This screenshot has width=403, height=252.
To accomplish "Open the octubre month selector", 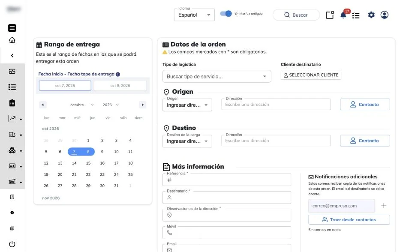I will (x=82, y=105).
